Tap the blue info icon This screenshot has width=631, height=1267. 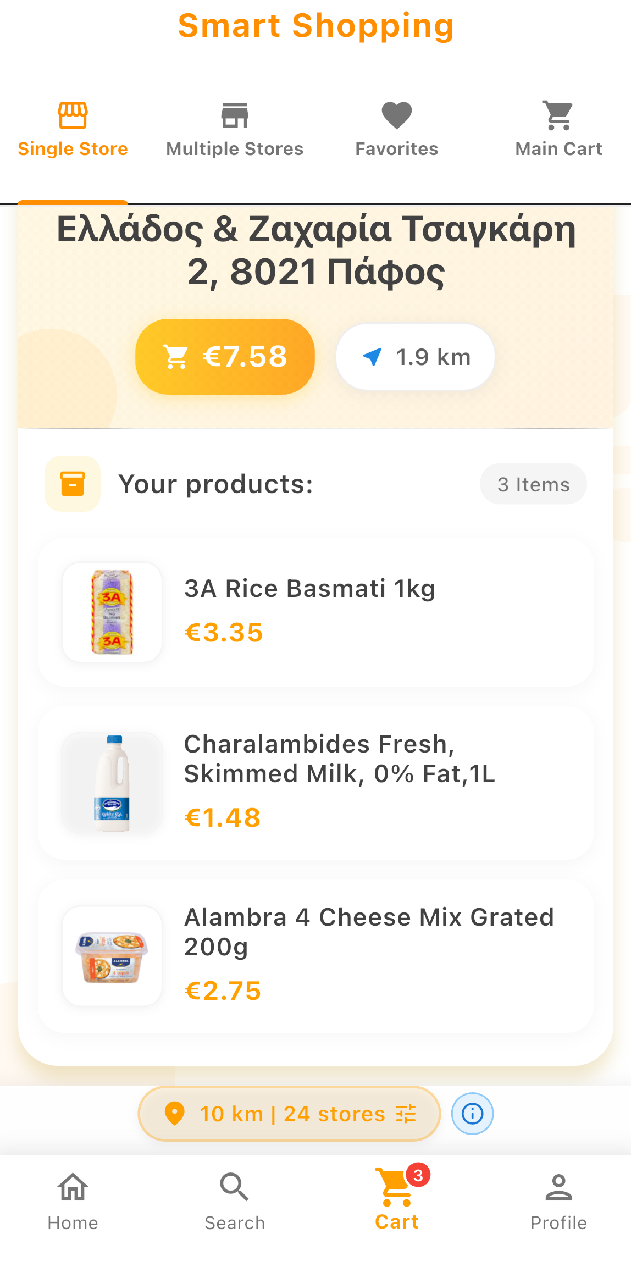point(472,1114)
